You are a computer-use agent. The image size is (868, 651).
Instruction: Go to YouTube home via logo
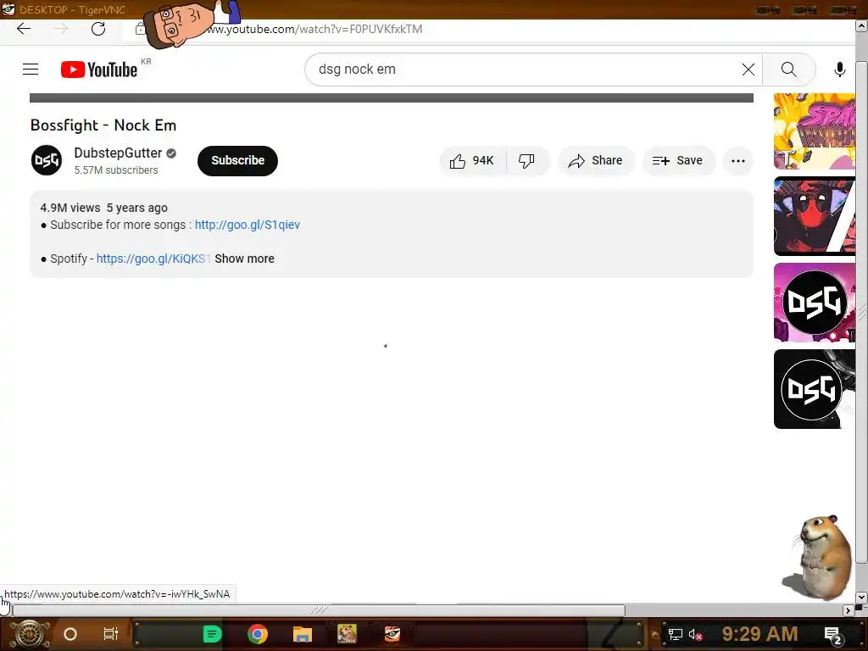click(x=99, y=70)
